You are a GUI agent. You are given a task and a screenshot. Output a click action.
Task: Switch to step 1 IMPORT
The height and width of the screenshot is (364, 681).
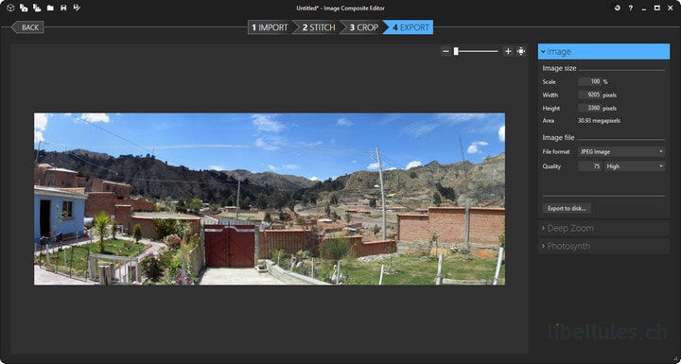point(270,27)
